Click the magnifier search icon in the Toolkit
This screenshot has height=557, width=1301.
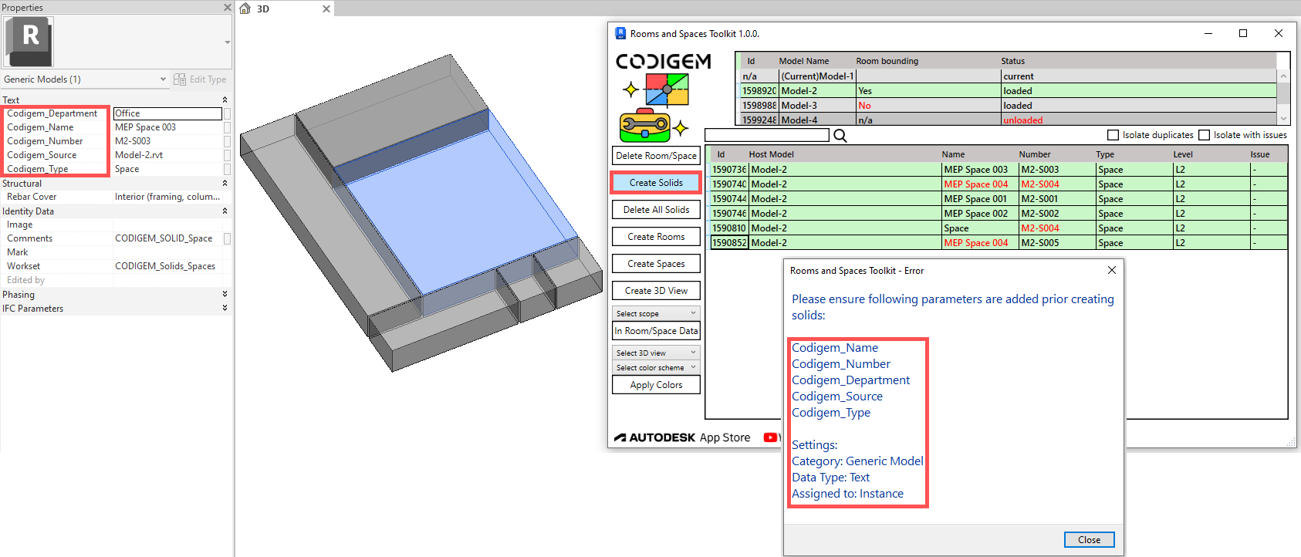(x=840, y=136)
